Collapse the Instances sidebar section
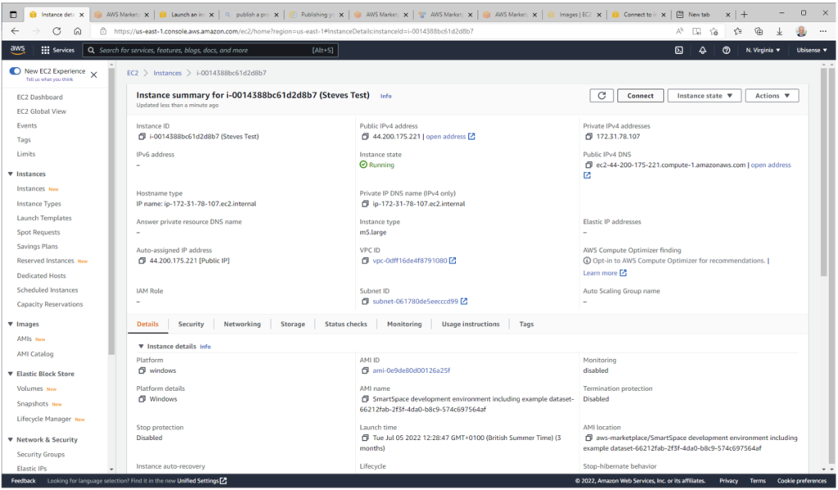The width and height of the screenshot is (838, 490). tap(10, 174)
